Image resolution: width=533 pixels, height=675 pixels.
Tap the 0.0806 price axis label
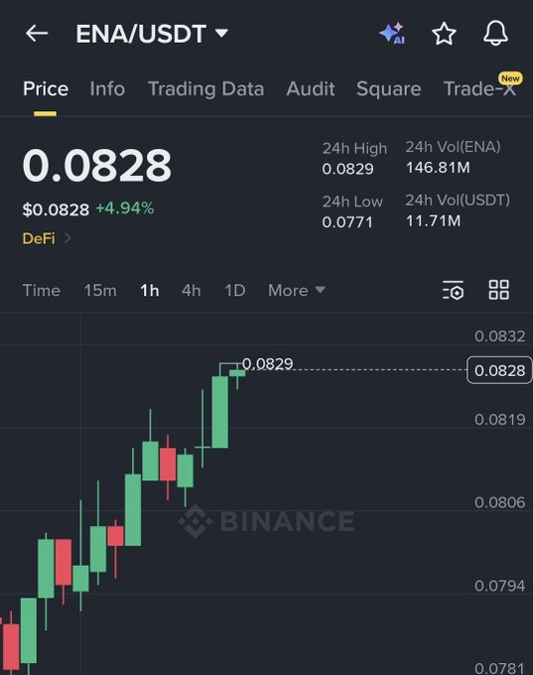pos(500,502)
